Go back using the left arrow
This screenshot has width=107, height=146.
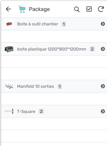tap(9, 9)
